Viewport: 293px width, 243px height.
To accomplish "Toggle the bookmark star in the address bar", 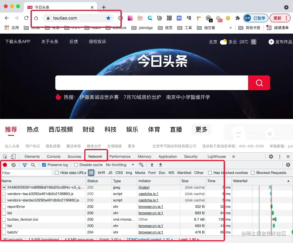I will click(108, 18).
